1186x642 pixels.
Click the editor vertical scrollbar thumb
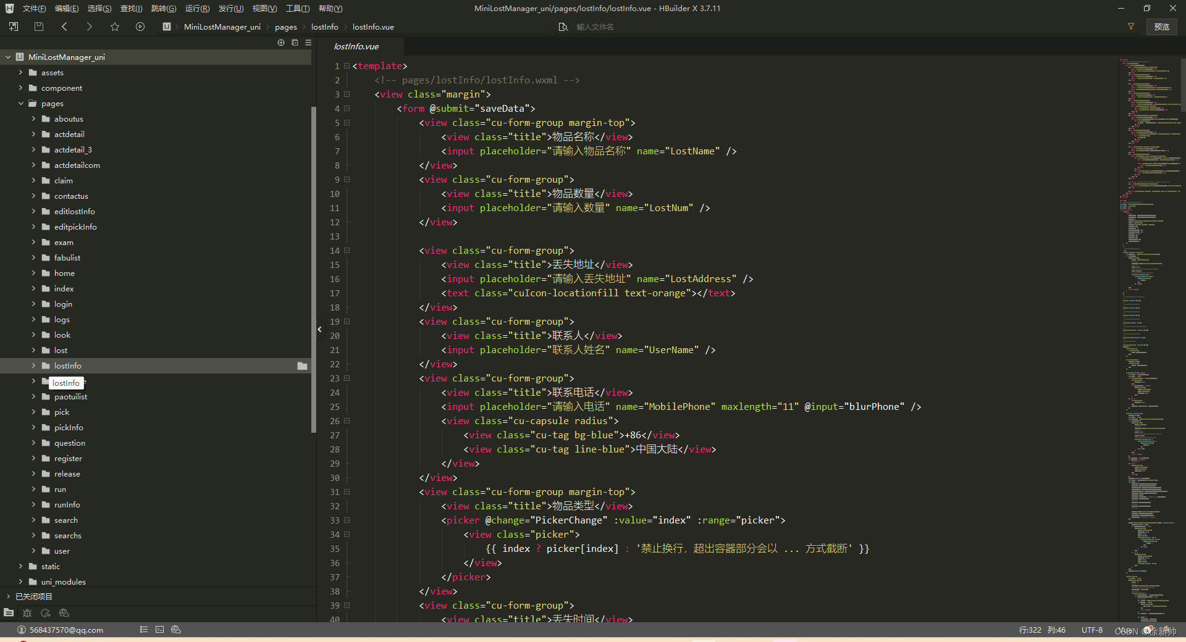coord(1183,85)
